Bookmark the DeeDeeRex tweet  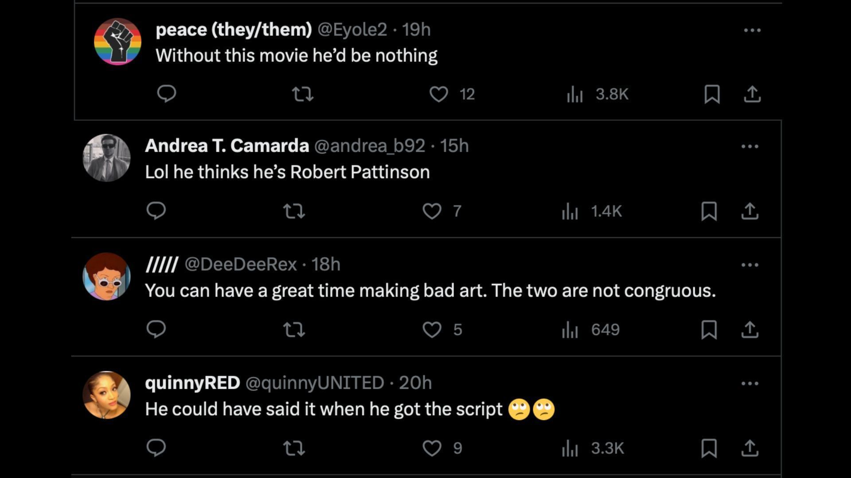709,330
